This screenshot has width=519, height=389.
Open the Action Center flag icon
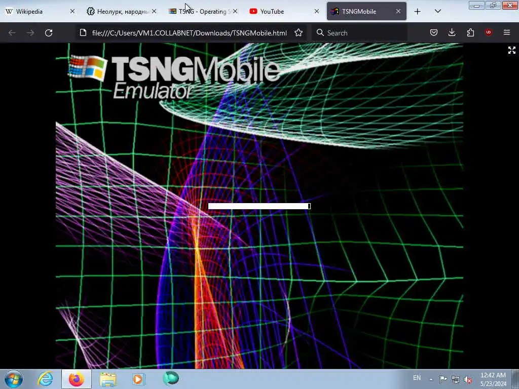[443, 379]
